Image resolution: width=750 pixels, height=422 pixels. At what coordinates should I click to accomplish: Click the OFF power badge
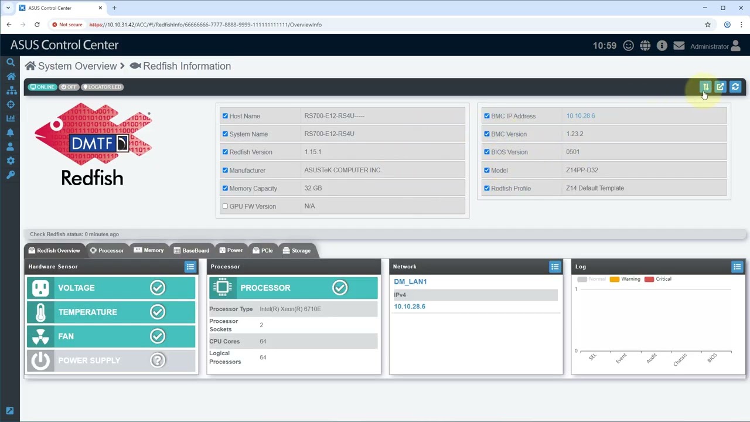click(x=69, y=87)
